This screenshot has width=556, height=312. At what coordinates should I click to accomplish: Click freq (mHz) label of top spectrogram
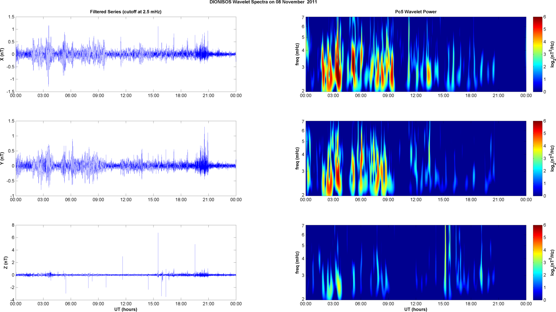pos(297,54)
